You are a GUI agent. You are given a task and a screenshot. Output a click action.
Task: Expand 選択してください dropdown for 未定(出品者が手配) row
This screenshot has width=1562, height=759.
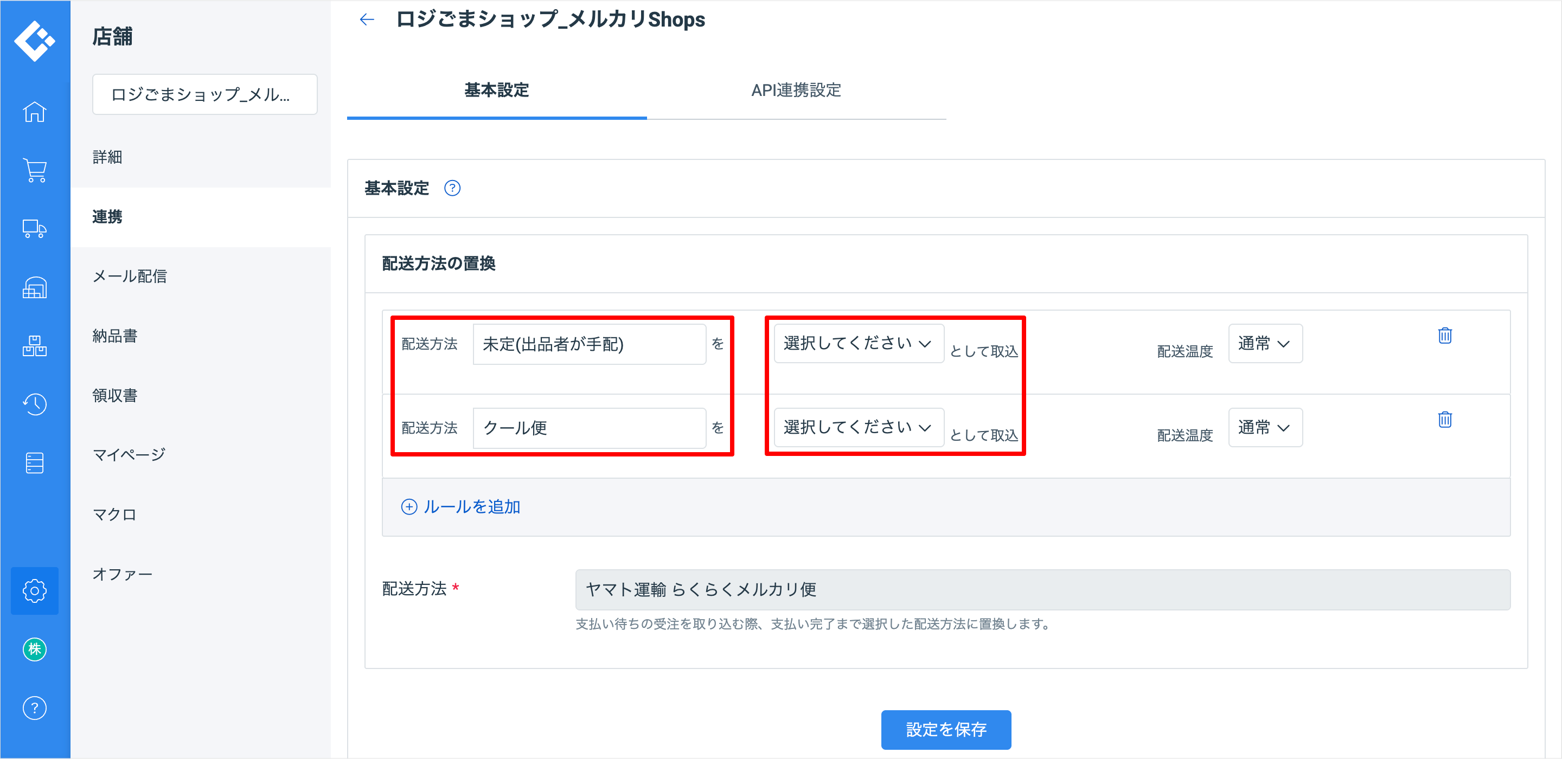click(858, 344)
